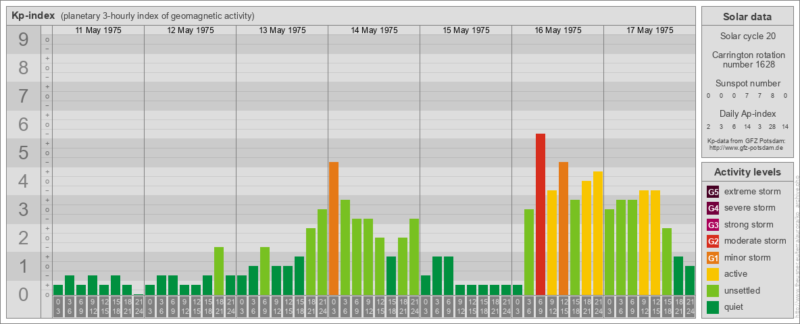This screenshot has width=800, height=324.
Task: Click the dark green 15-18 bar on 14 May
Action: (391, 275)
